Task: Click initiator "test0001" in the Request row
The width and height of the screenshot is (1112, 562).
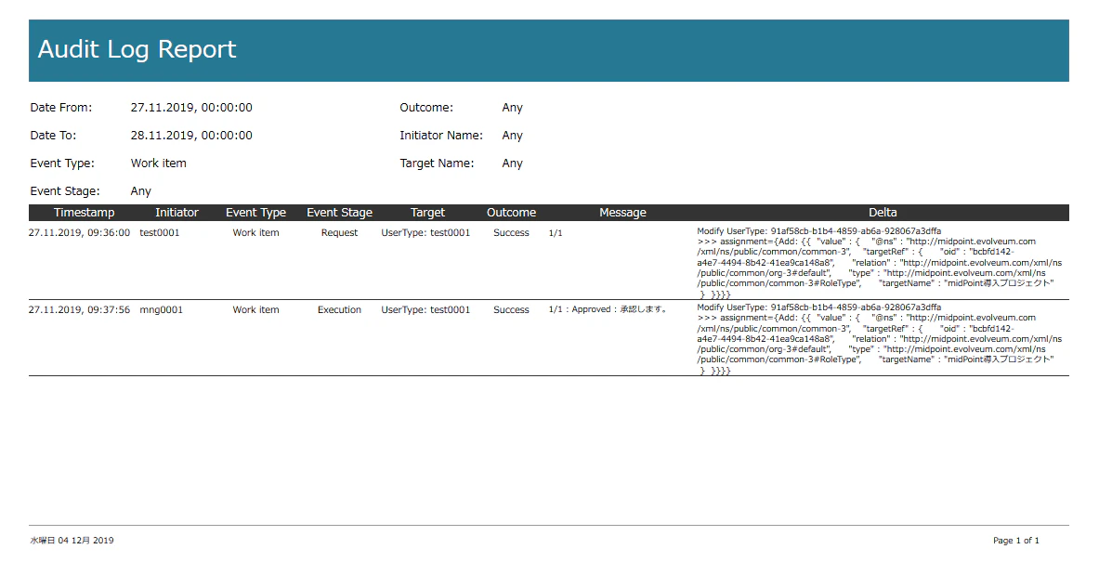Action: (160, 232)
